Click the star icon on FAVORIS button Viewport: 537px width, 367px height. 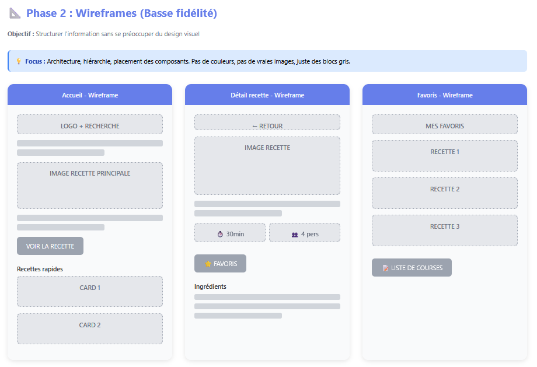208,264
